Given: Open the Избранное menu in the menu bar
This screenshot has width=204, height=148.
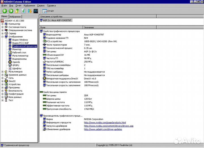Looking at the screenshot, I should pos(29,6).
